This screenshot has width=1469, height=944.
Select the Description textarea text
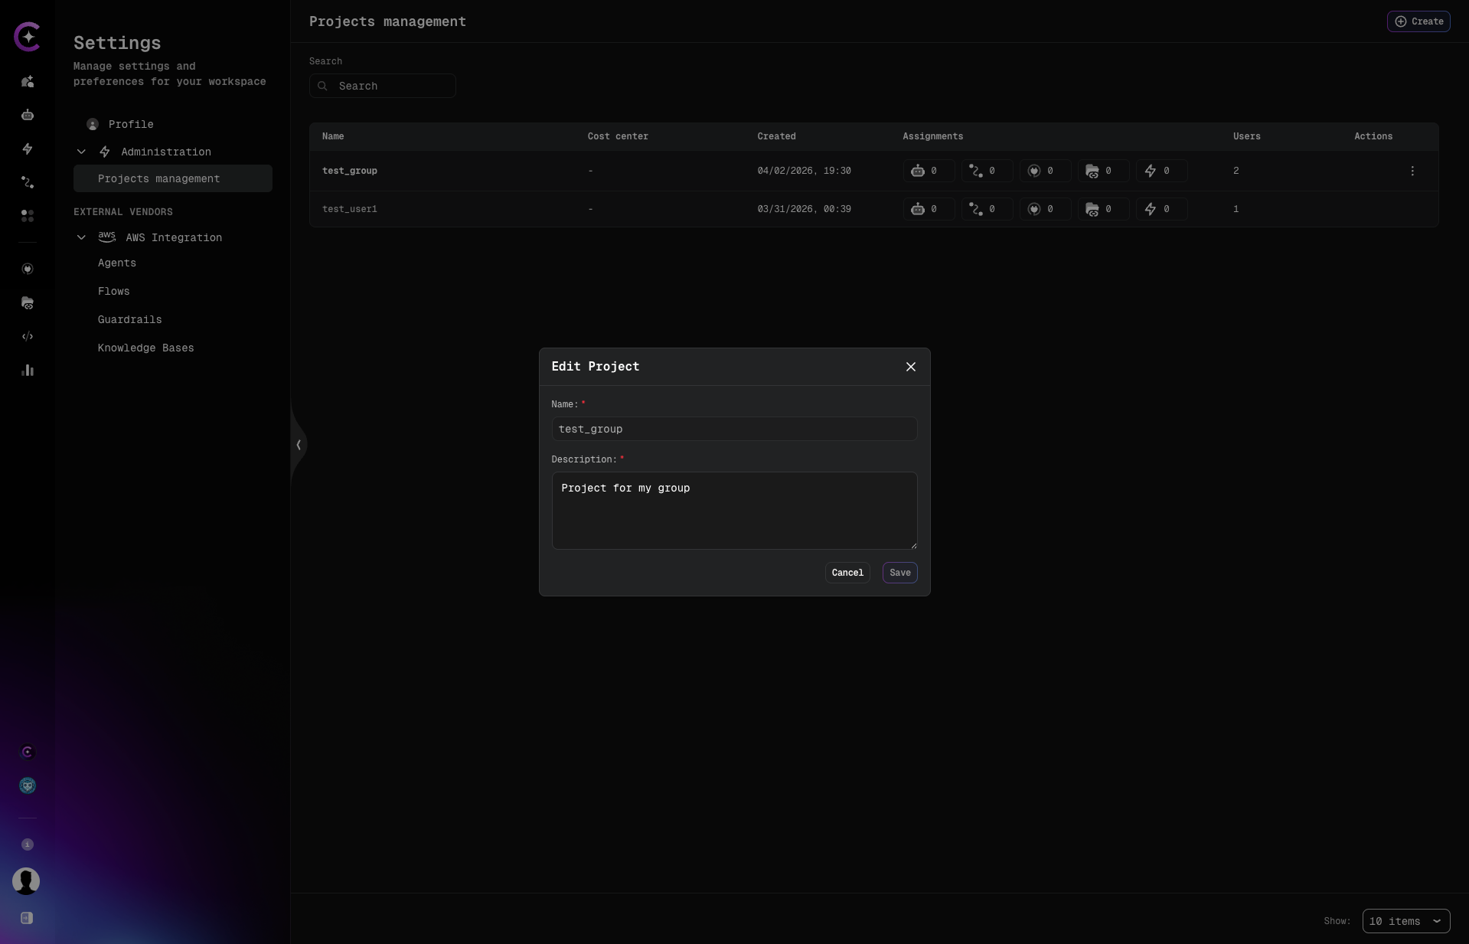click(x=733, y=511)
